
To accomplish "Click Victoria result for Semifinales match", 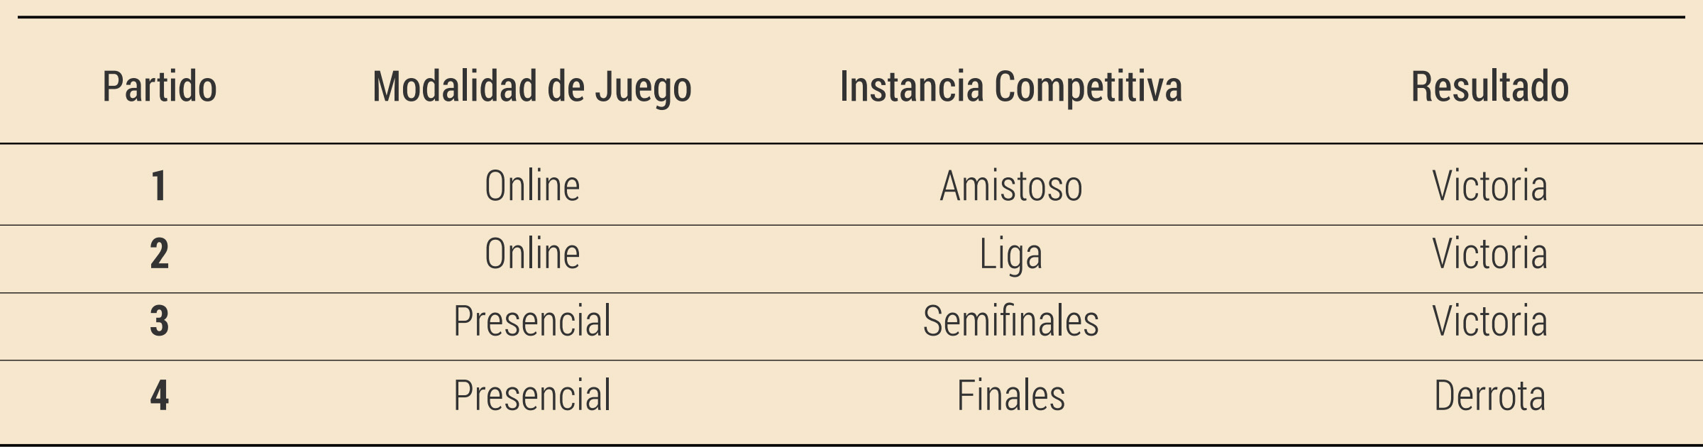I will click(1489, 321).
